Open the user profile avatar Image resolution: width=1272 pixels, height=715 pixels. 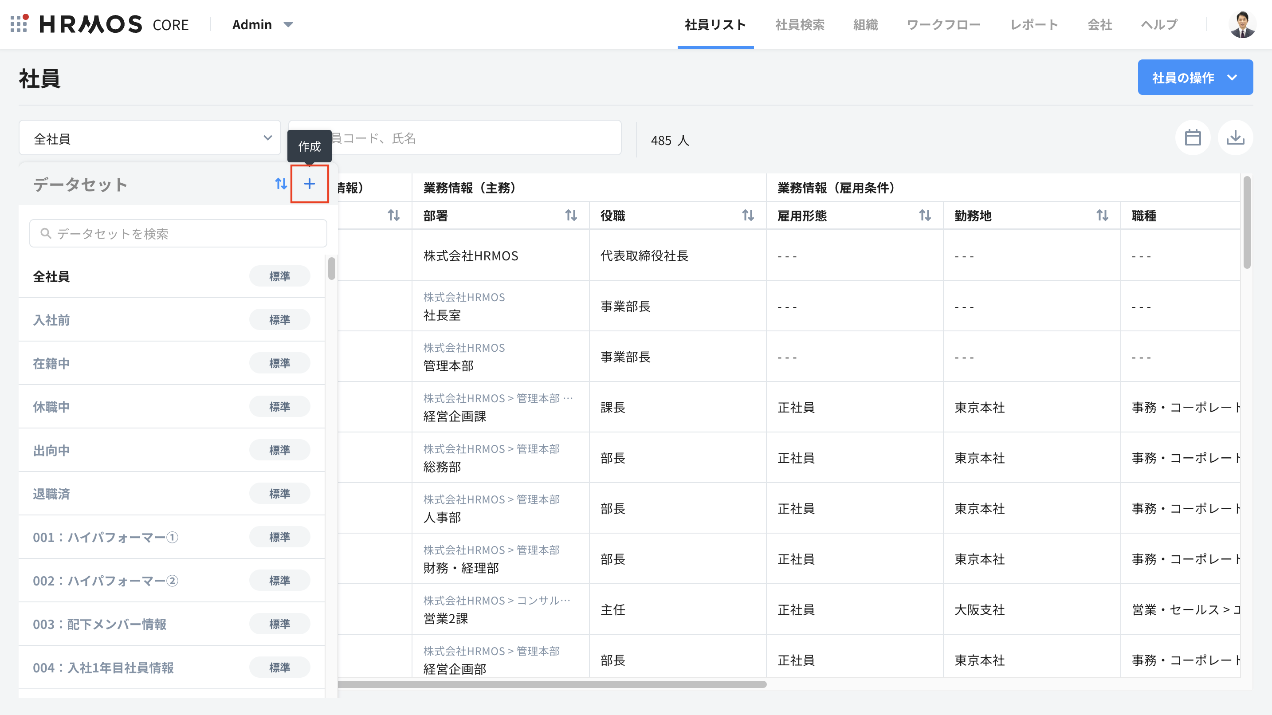(x=1242, y=24)
